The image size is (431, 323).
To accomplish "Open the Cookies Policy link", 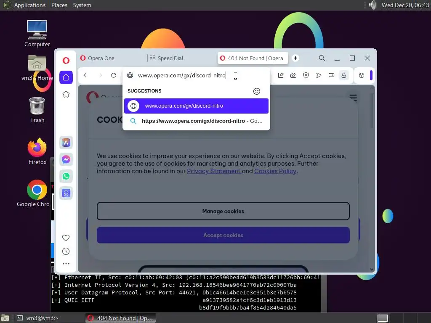I will tap(275, 171).
